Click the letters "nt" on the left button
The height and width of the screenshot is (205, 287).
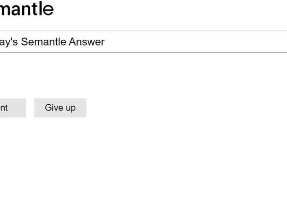(4, 108)
